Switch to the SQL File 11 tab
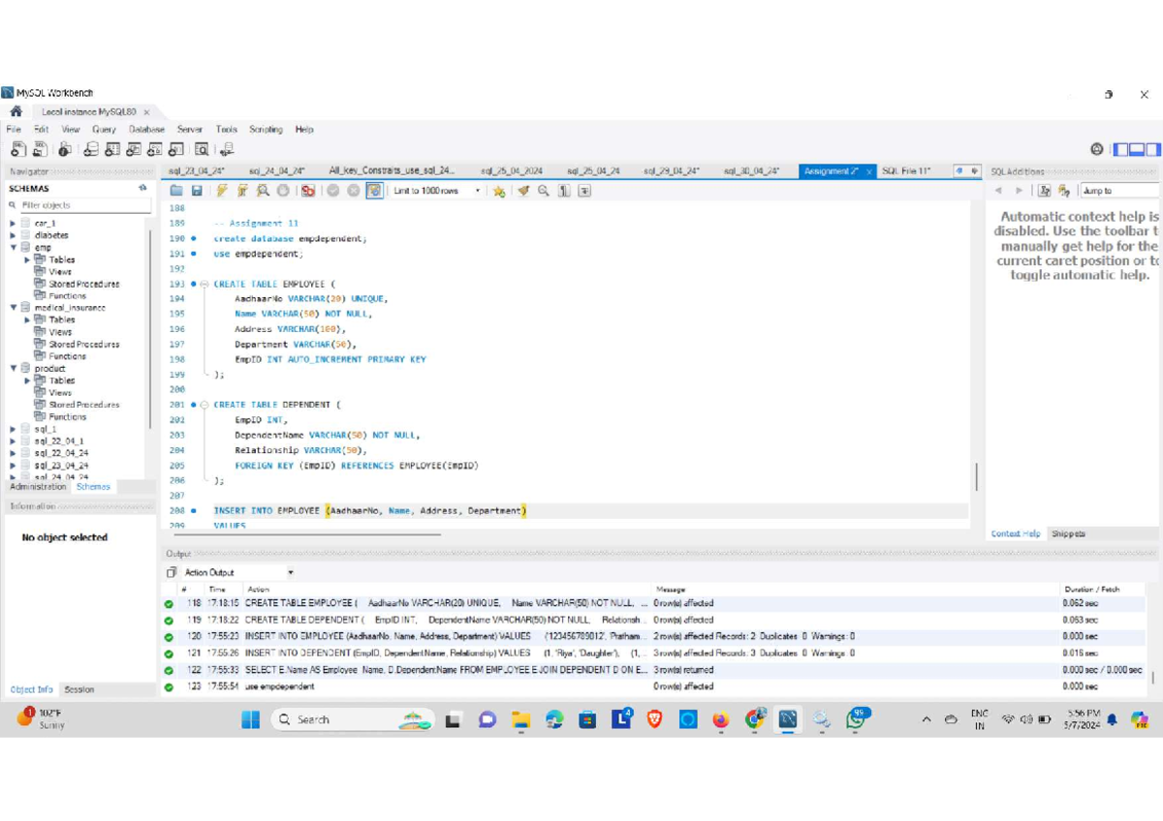The width and height of the screenshot is (1163, 821). coord(905,171)
